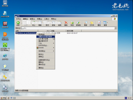Choose 剪切(T) in the context menu

pos(45,54)
